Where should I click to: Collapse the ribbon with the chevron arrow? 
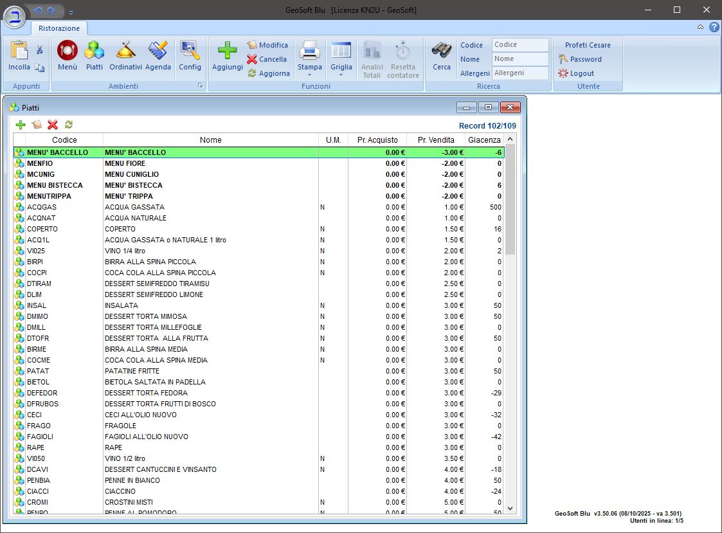[x=700, y=27]
